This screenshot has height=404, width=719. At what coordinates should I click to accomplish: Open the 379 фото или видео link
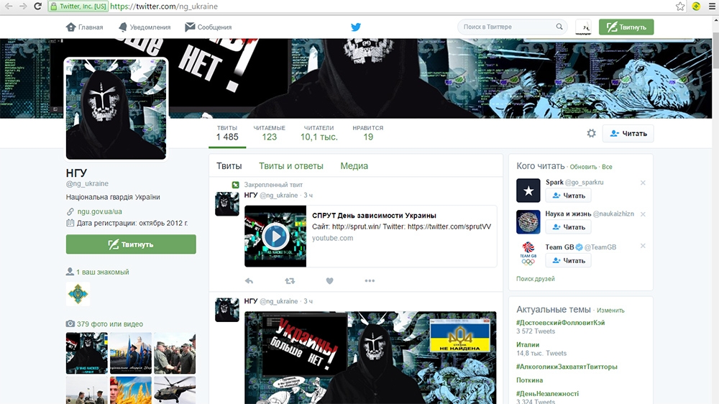click(x=109, y=323)
